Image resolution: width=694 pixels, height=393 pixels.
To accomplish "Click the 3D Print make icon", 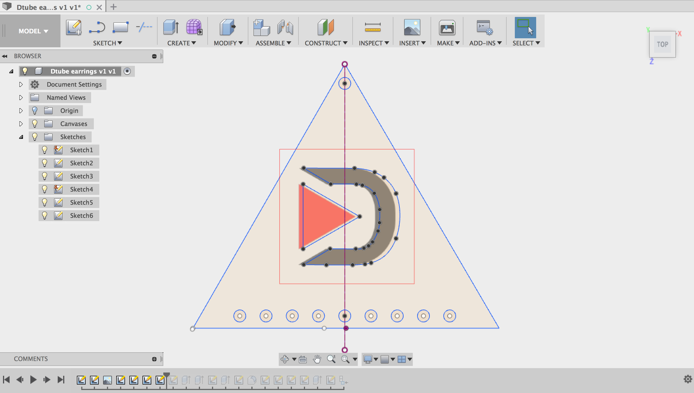I will tap(447, 27).
